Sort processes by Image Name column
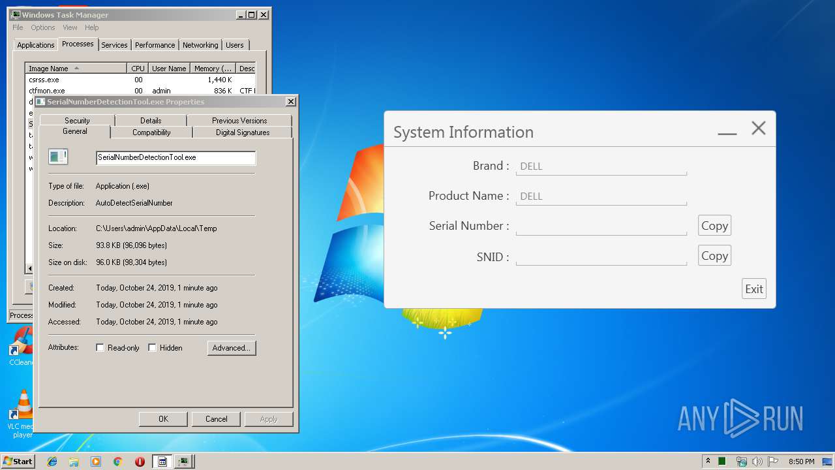This screenshot has width=835, height=470. [76, 69]
